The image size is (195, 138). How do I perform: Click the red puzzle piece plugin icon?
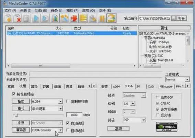[x=73, y=18]
